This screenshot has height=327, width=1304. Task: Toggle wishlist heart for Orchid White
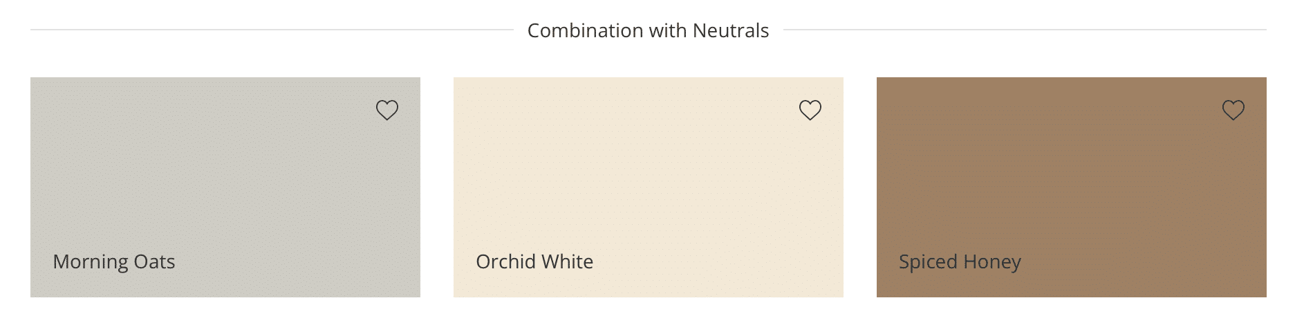[810, 110]
